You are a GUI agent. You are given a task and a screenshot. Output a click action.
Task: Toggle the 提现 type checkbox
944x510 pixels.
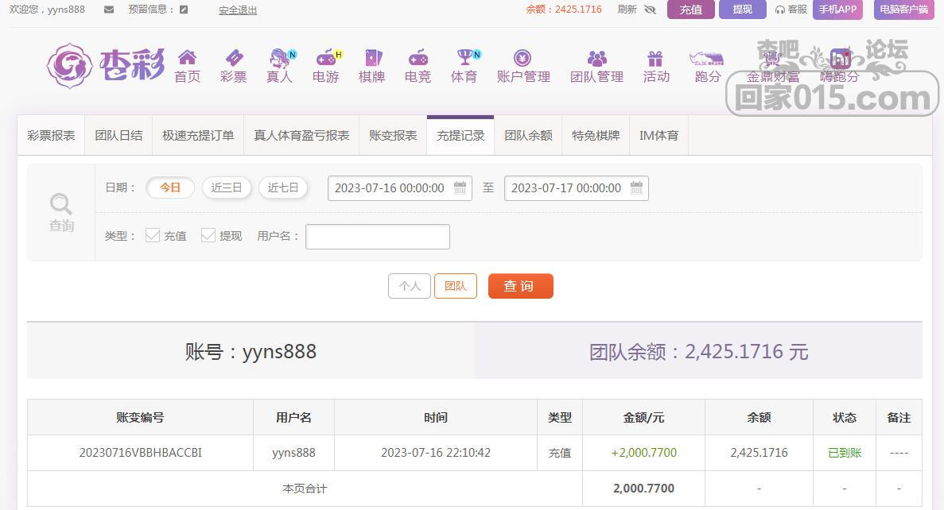pyautogui.click(x=208, y=235)
